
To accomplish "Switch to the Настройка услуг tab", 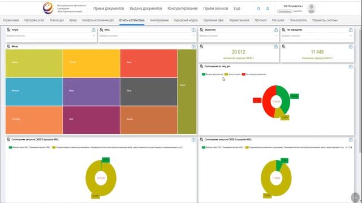I will 34,20.
